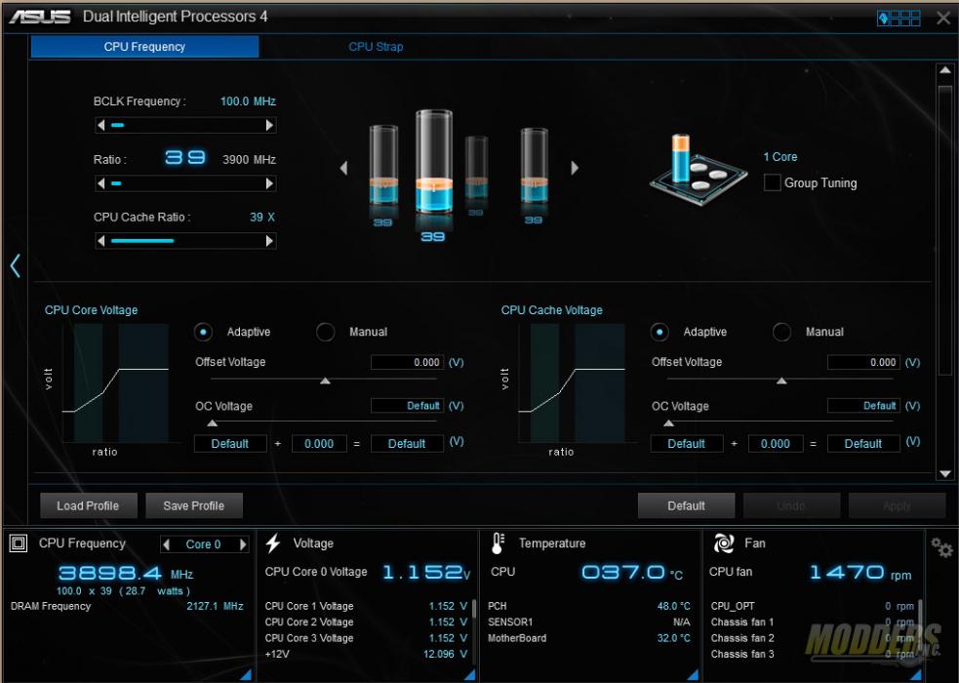
Task: Click the BCLK Frequency slider track
Action: point(185,125)
